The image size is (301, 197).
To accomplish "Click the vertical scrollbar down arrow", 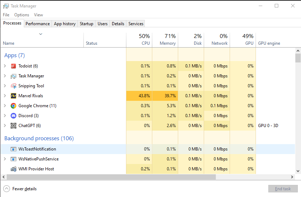I will click(x=298, y=171).
